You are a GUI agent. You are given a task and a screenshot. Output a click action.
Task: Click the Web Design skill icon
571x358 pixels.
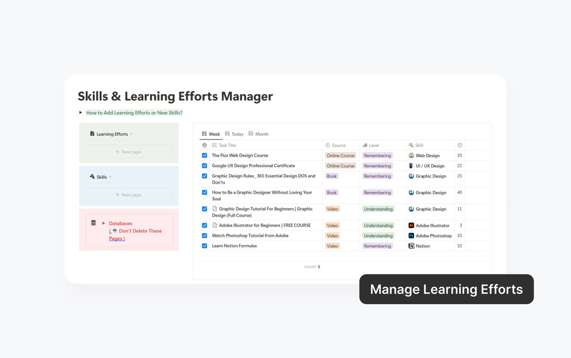(411, 155)
